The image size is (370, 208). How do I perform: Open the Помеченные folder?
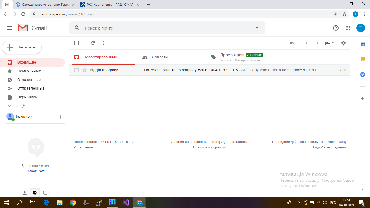tap(33, 71)
